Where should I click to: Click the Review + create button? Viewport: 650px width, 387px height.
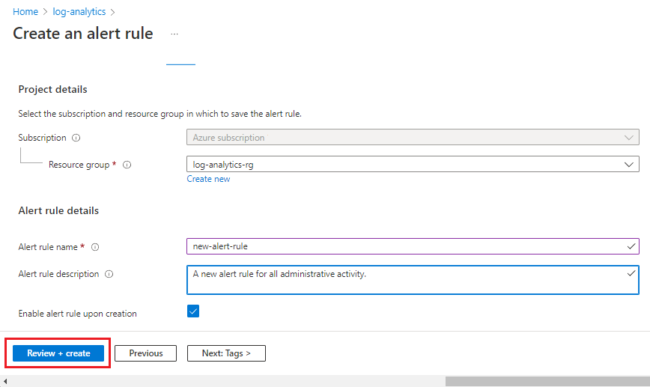[x=58, y=353]
